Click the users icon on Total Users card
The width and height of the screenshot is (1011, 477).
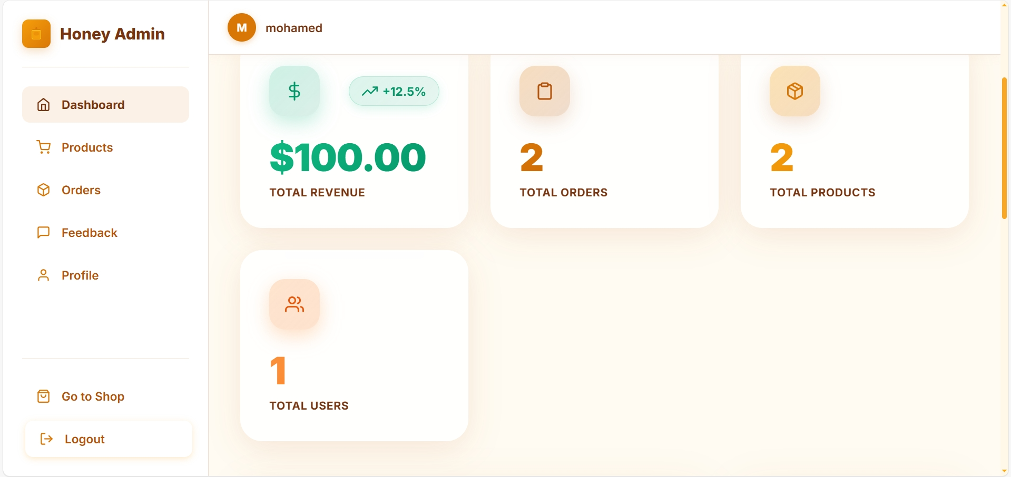click(294, 304)
